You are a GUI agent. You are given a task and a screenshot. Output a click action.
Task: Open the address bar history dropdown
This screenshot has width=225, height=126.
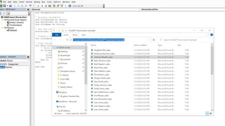[148, 40]
